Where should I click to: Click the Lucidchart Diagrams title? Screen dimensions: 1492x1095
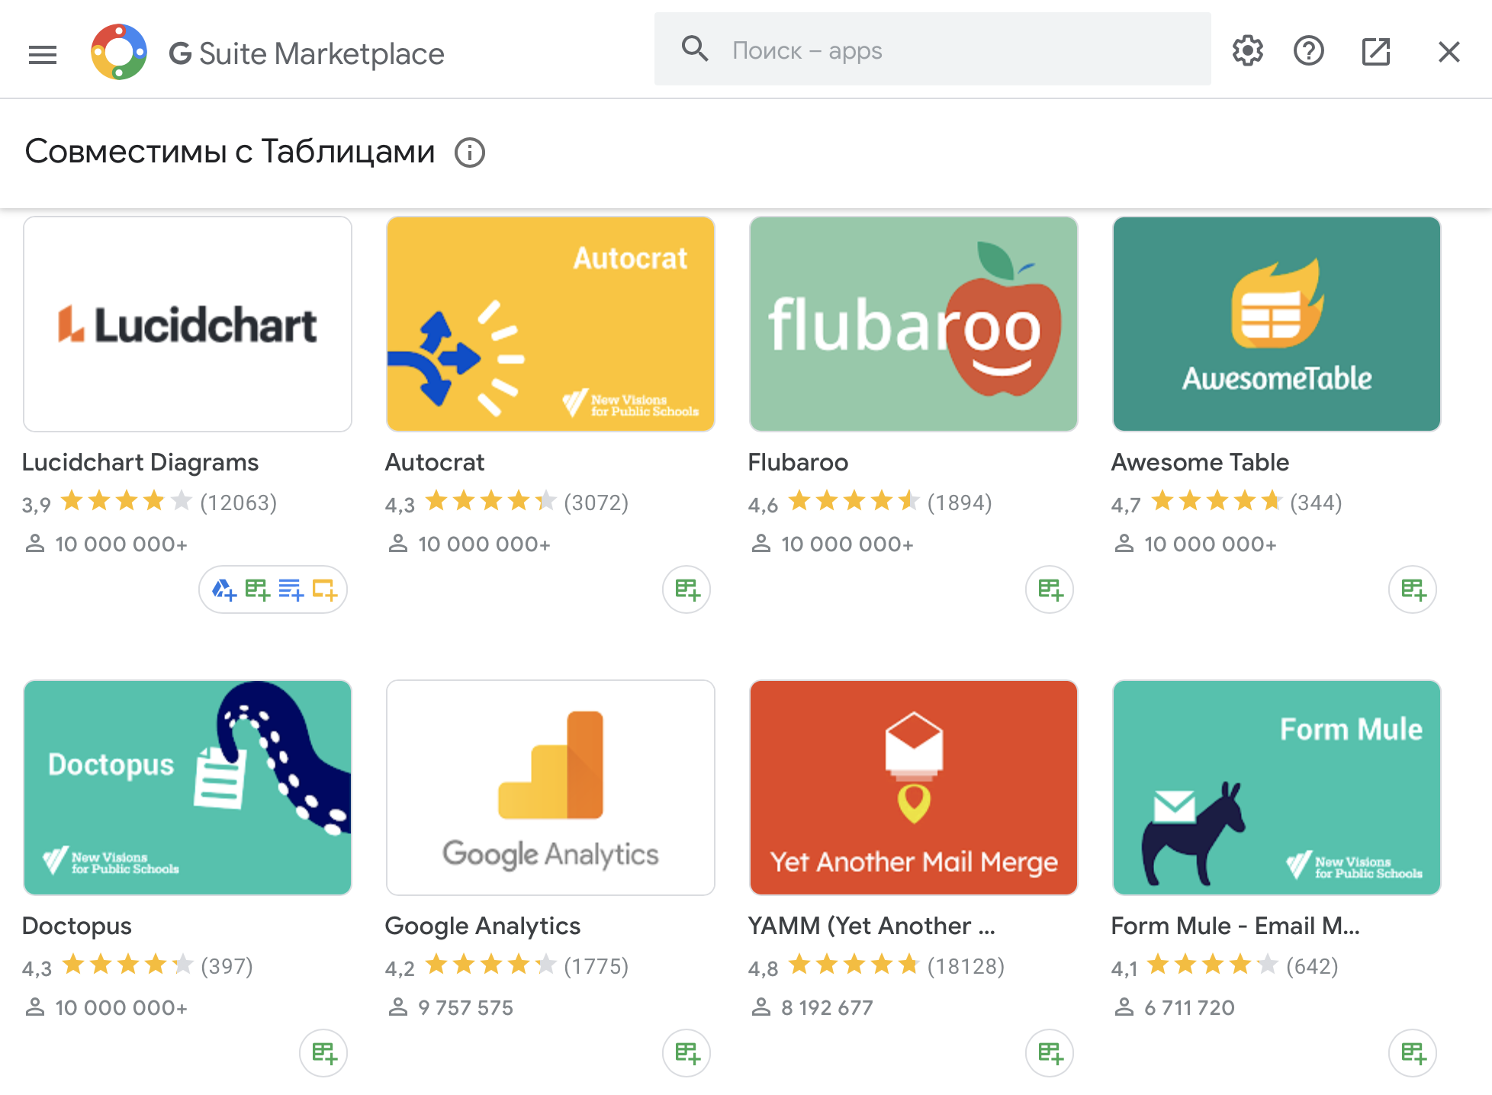pyautogui.click(x=140, y=462)
